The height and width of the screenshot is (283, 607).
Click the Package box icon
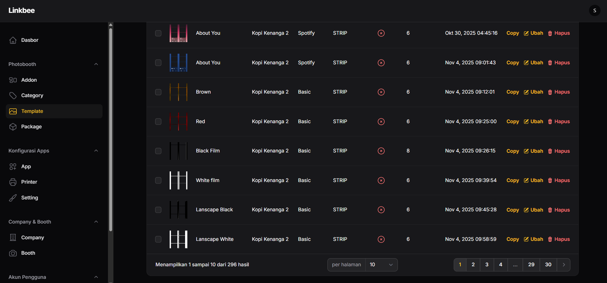coord(13,127)
